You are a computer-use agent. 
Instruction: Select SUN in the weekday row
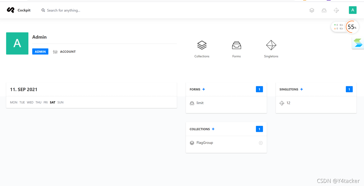click(x=60, y=102)
